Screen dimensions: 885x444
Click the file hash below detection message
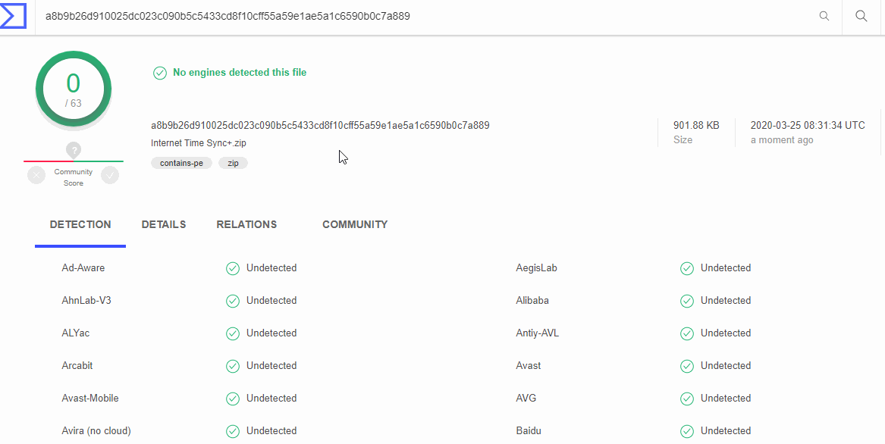tap(320, 125)
